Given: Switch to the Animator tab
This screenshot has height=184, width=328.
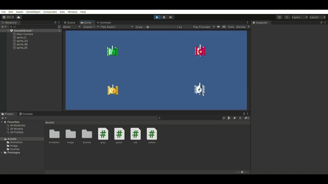Looking at the screenshot, I should 104,22.
